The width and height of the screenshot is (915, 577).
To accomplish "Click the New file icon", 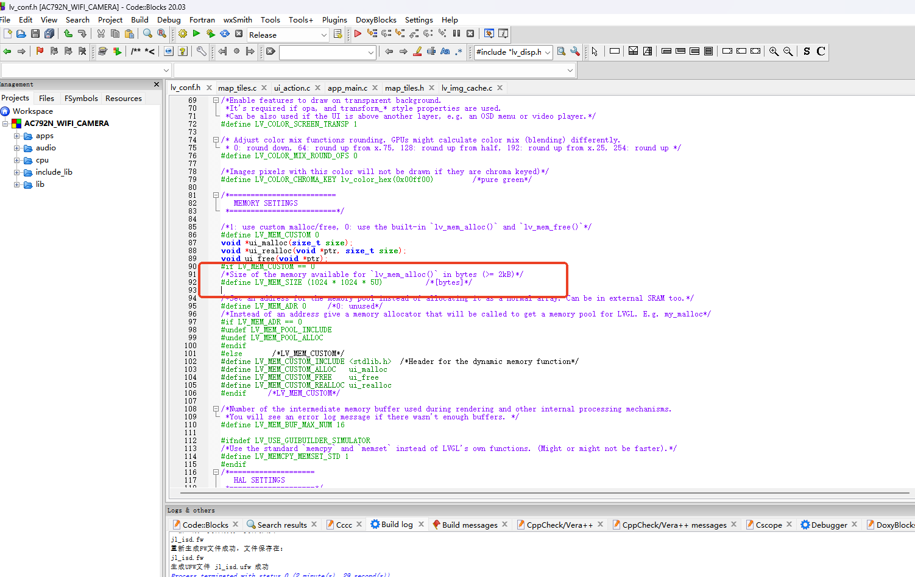I will (8, 34).
